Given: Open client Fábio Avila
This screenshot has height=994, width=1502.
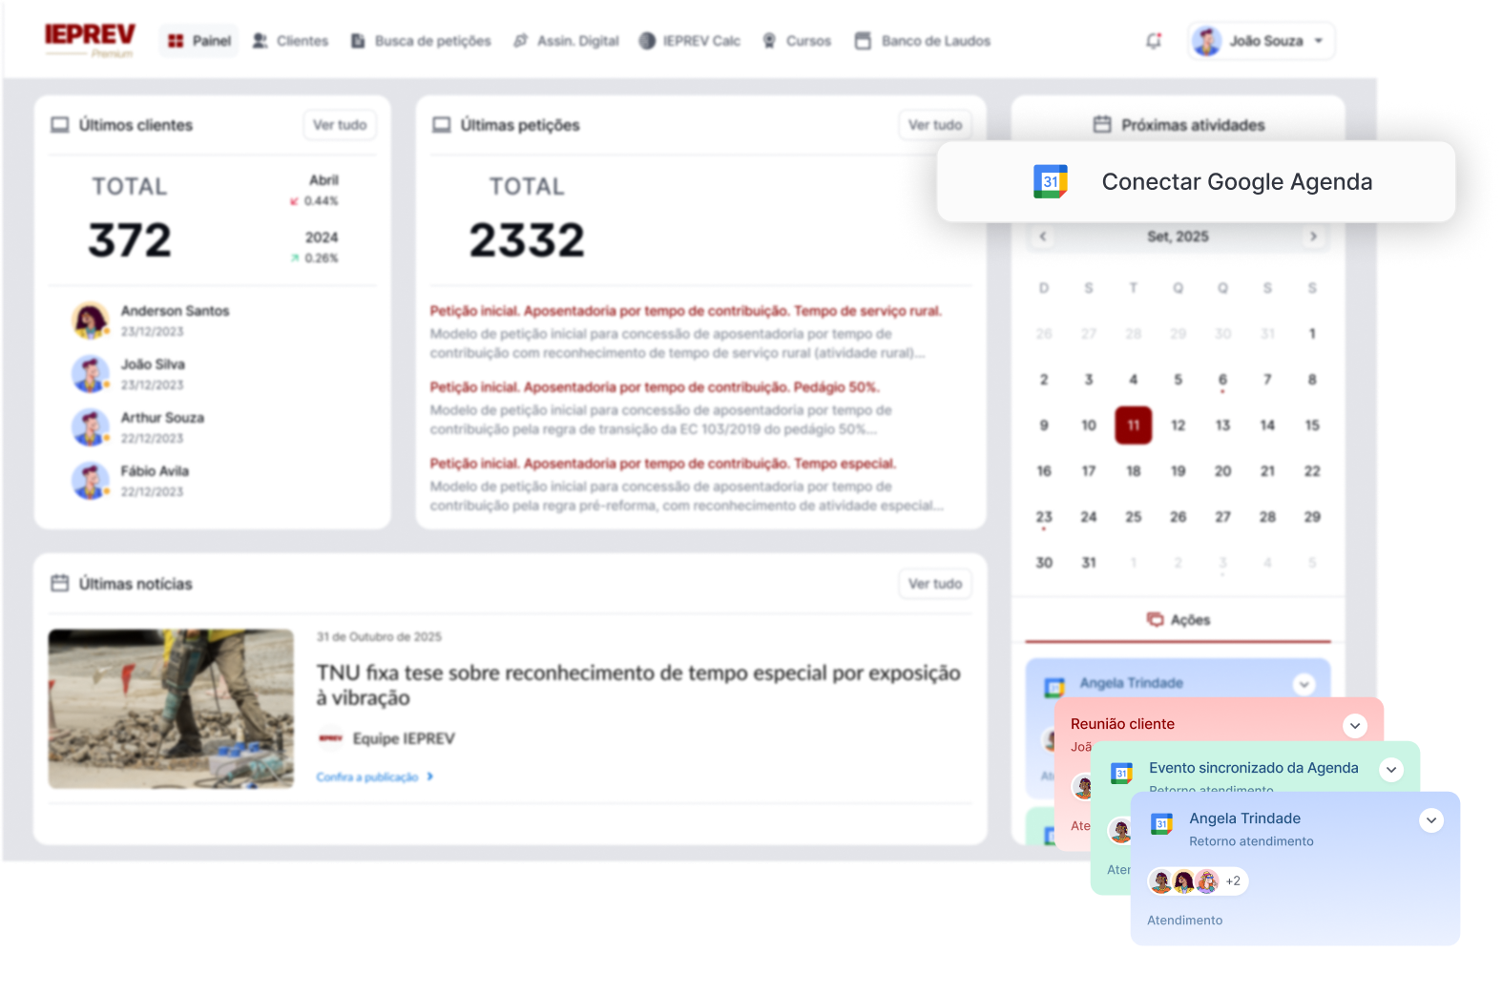Looking at the screenshot, I should tap(155, 471).
